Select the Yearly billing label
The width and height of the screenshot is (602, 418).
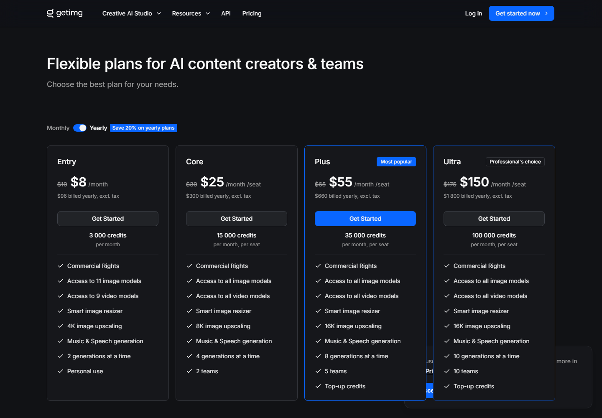(x=98, y=128)
